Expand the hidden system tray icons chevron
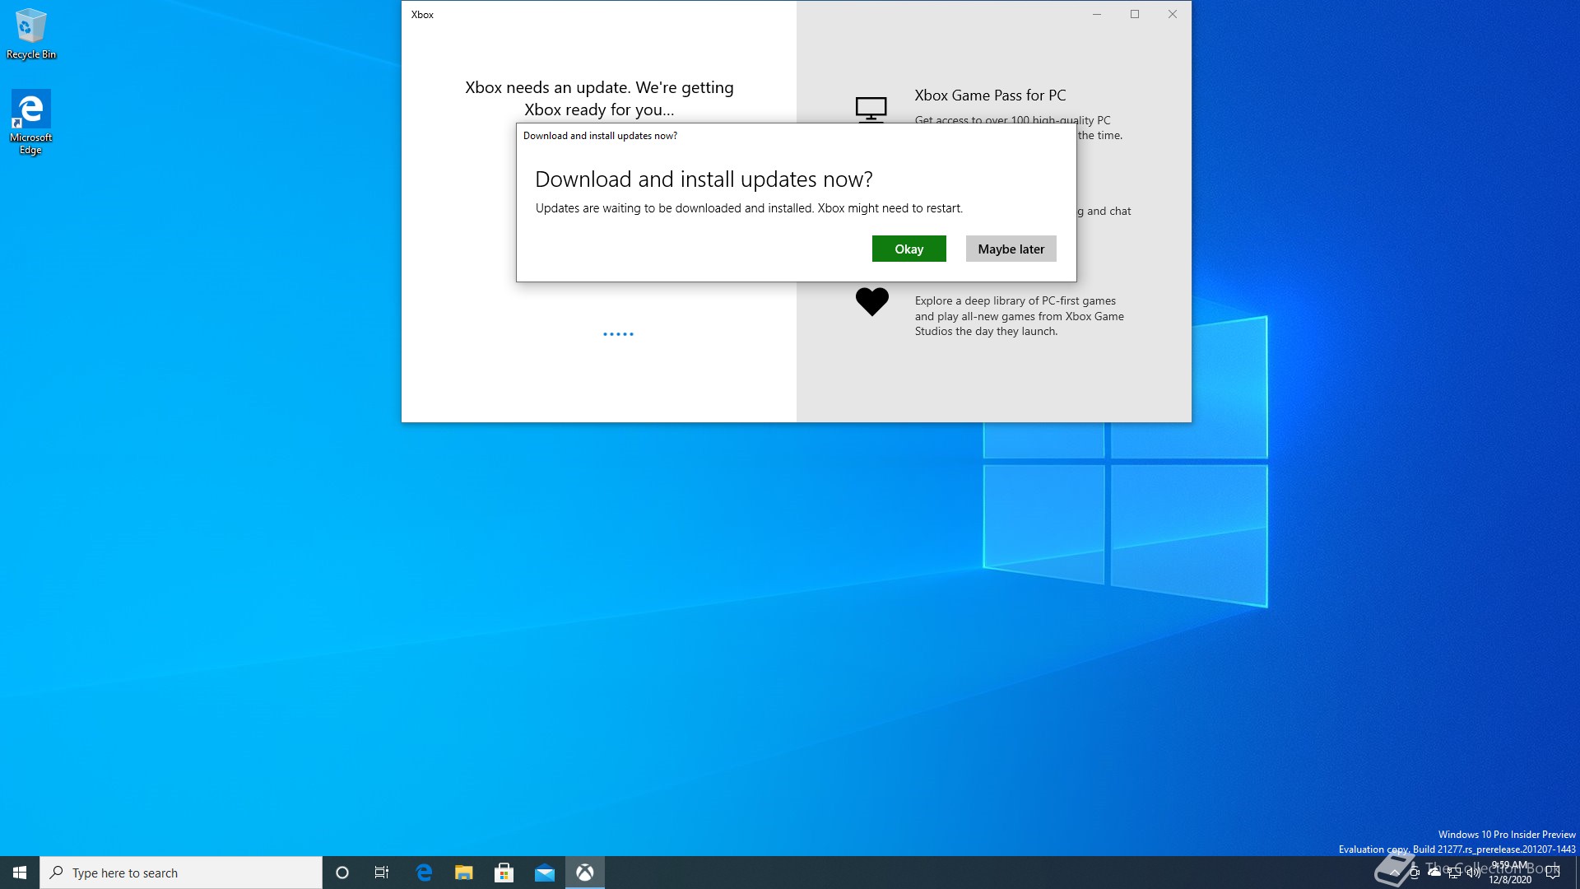This screenshot has width=1580, height=889. 1395,873
